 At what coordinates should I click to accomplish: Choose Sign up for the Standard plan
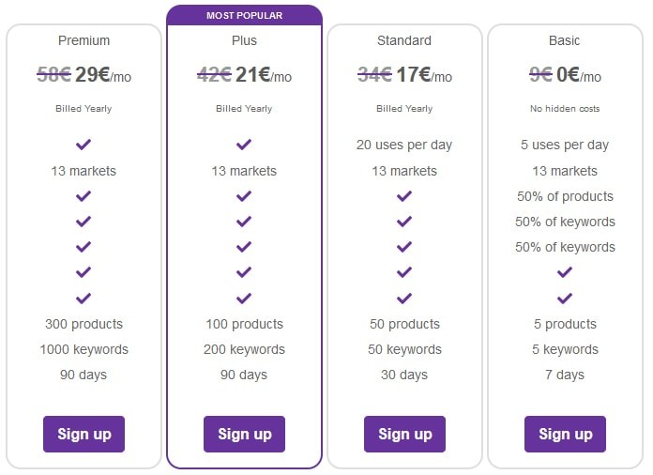pos(404,434)
